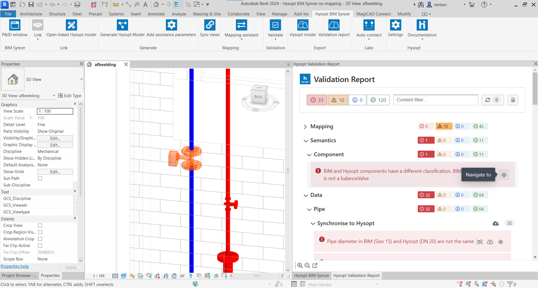
Task: Click Generate Hysopt Model
Action: (122, 29)
